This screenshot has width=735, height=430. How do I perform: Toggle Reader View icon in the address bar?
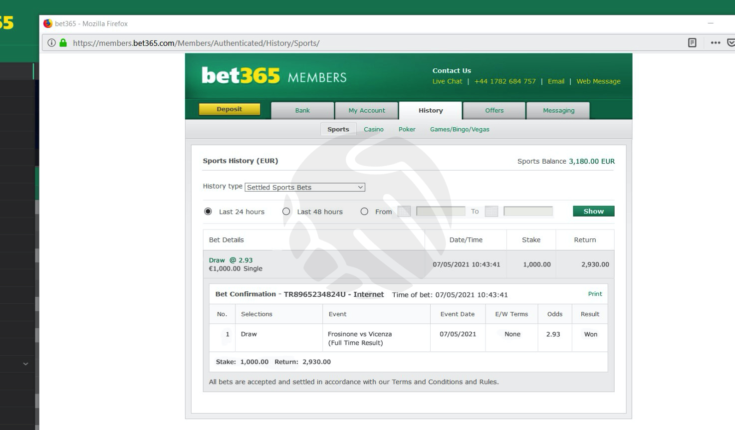click(692, 43)
